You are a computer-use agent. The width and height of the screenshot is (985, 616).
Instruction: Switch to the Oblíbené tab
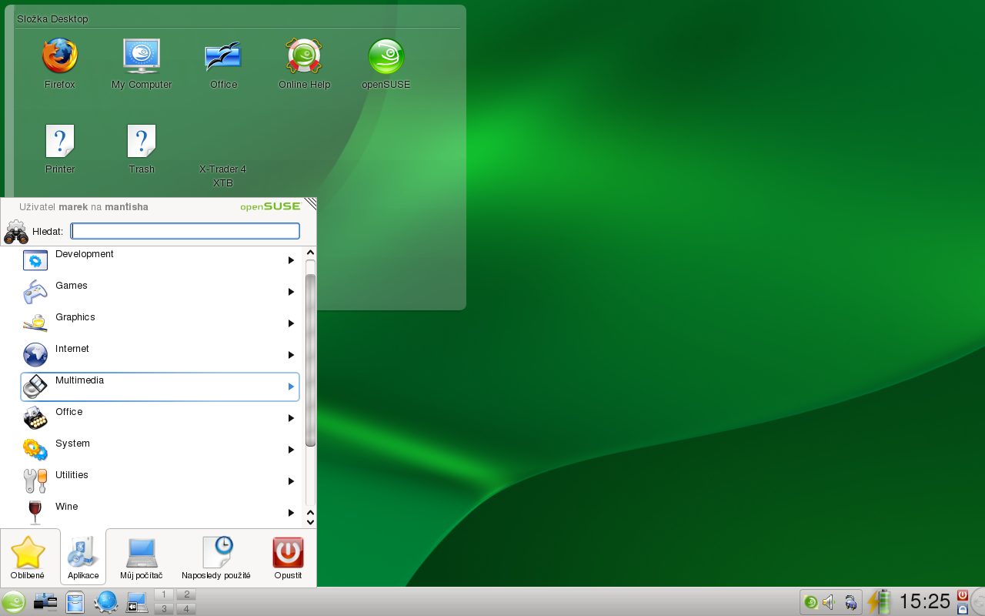pyautogui.click(x=28, y=557)
